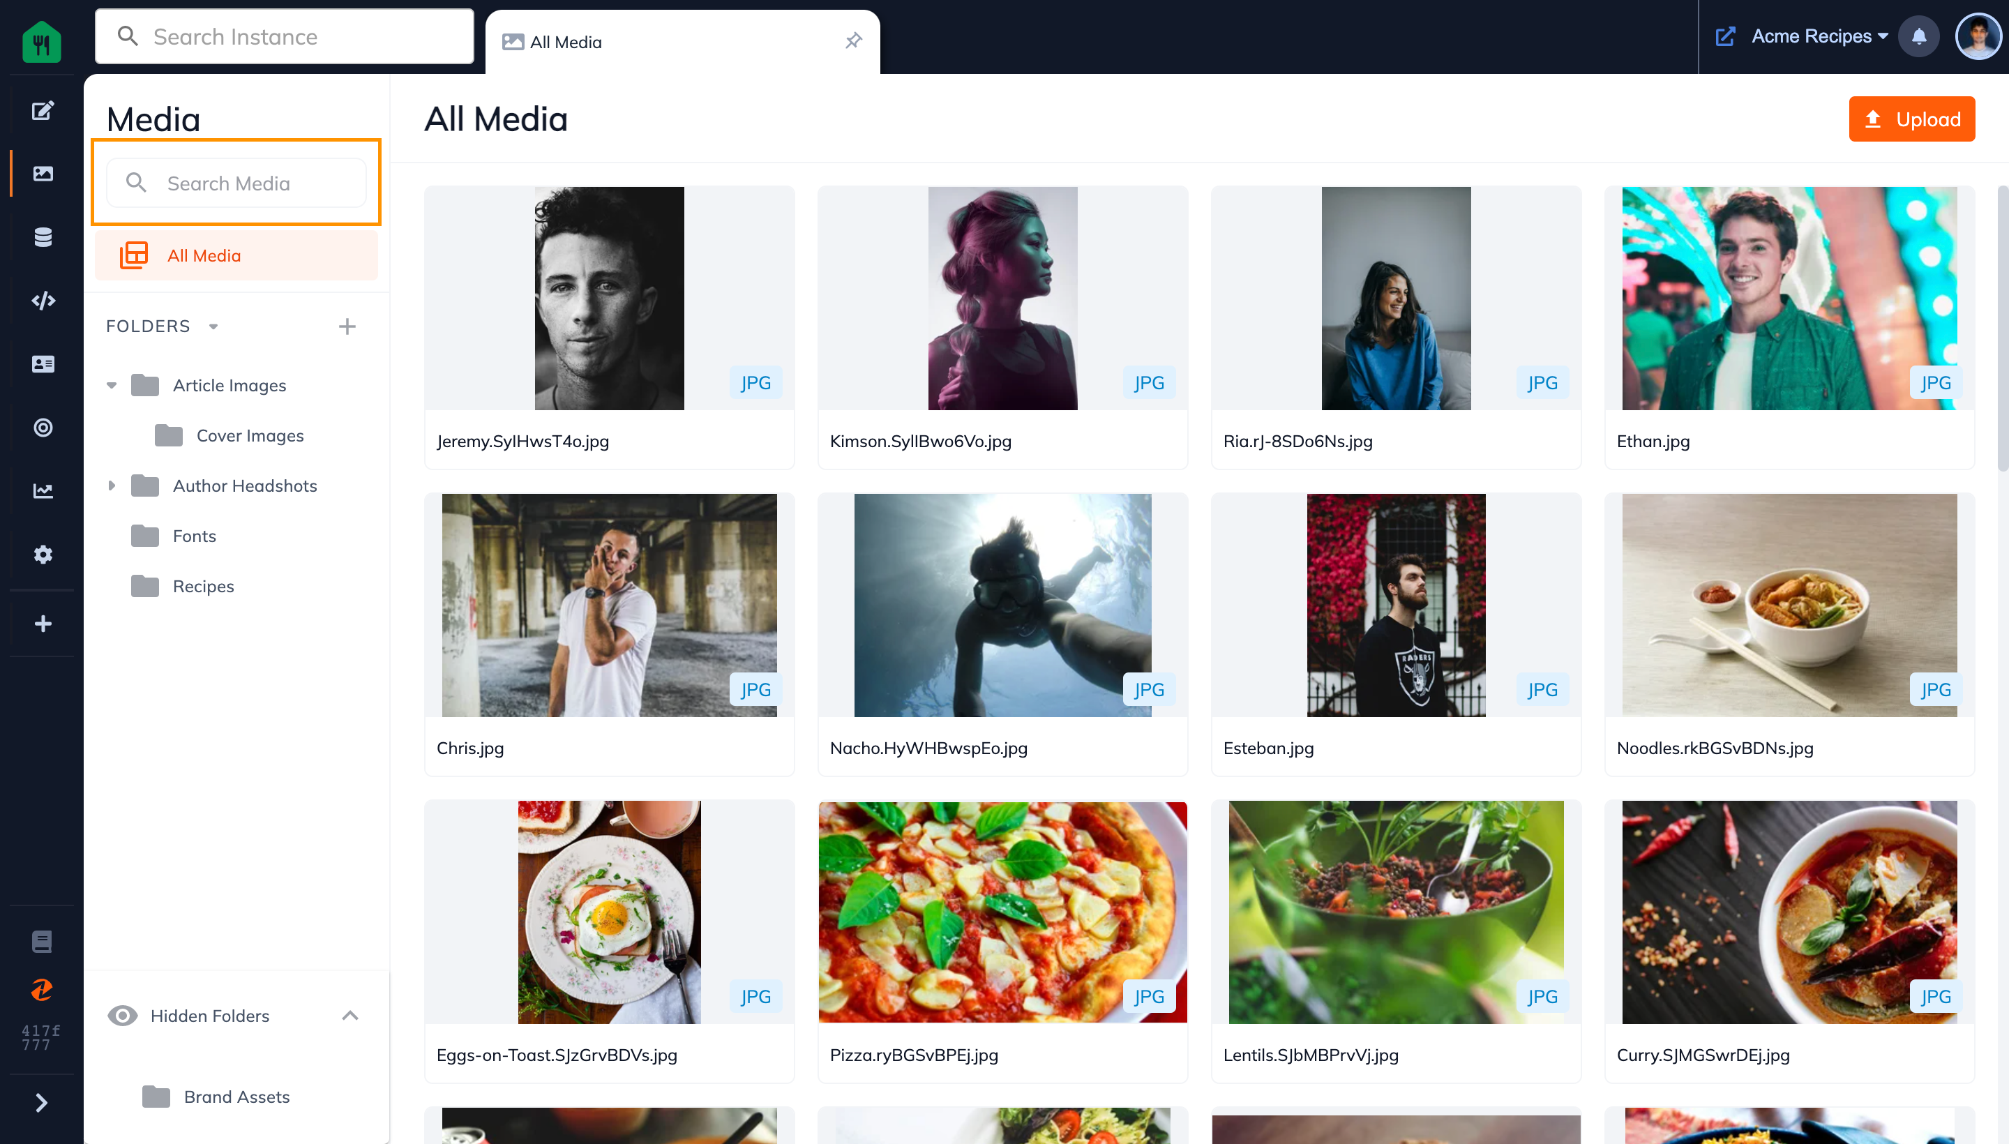Click the Edit/pencil icon in sidebar
Image resolution: width=2009 pixels, height=1144 pixels.
41,110
